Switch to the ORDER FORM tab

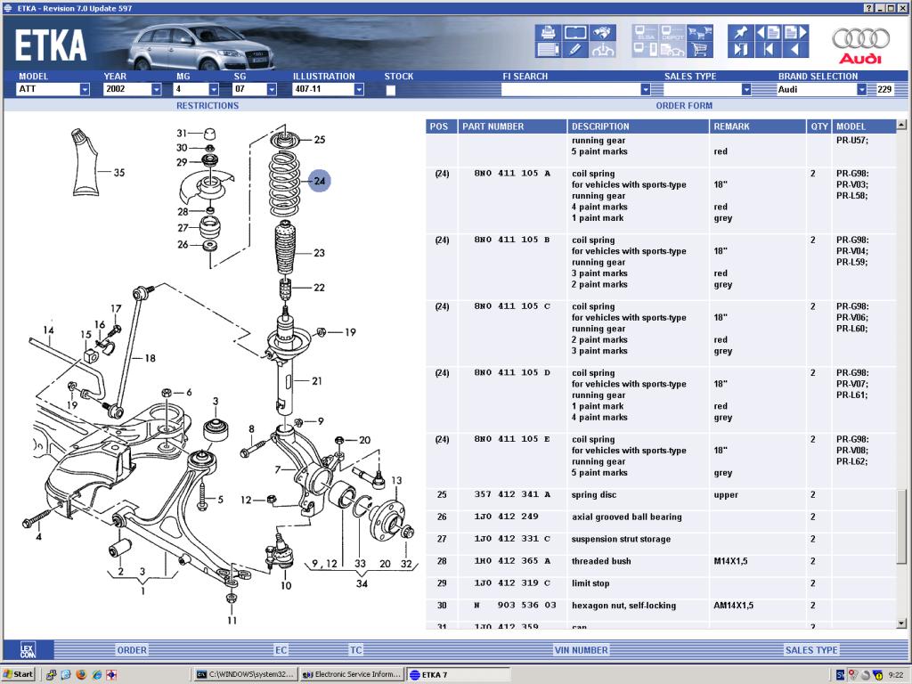(x=684, y=105)
